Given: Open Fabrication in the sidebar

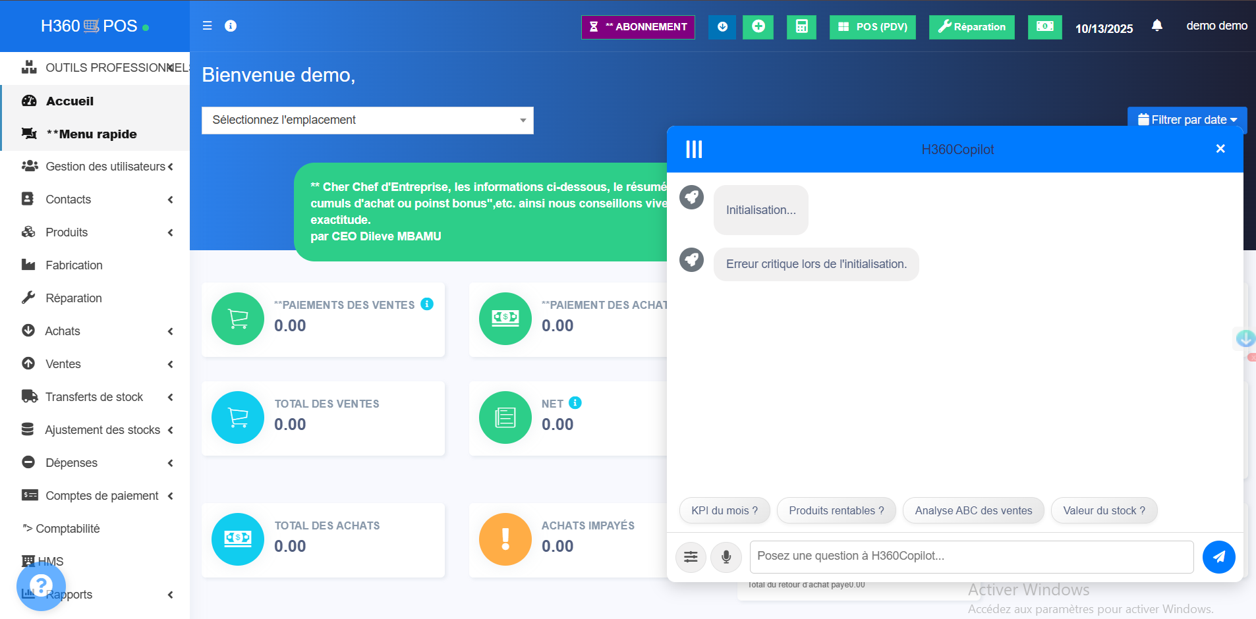Looking at the screenshot, I should pos(74,265).
